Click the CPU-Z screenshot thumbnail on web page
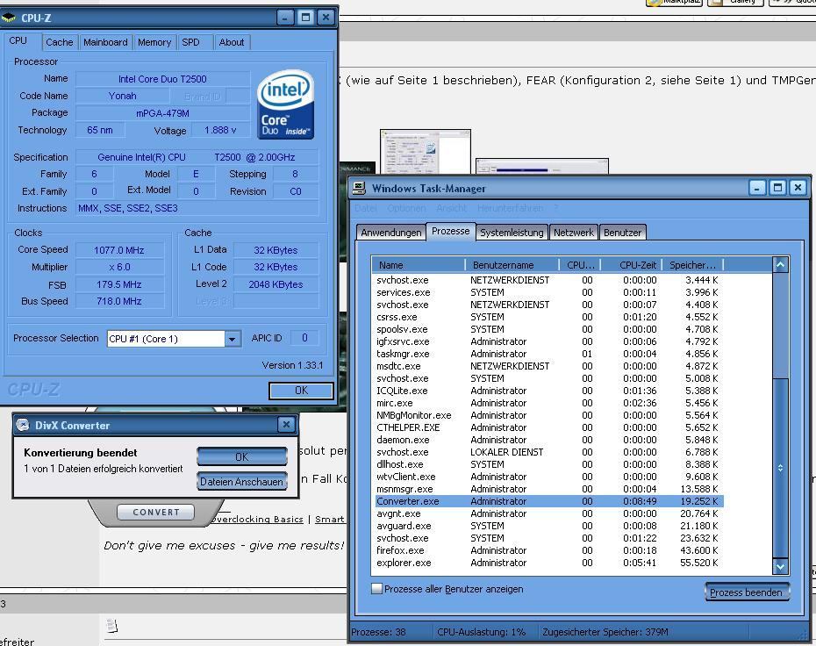816x646 pixels. pos(426,152)
